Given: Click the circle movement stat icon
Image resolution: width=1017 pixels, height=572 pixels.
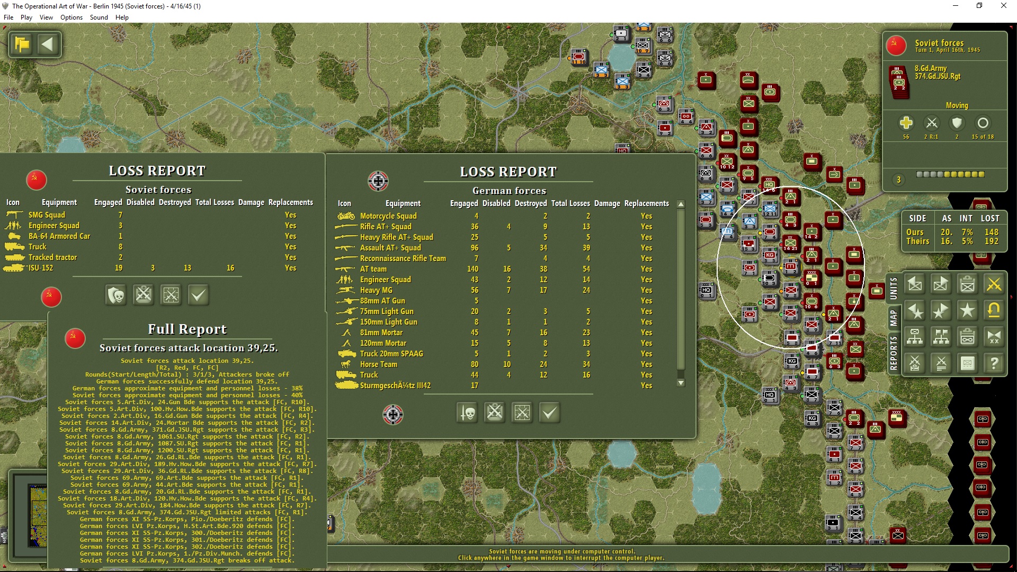Looking at the screenshot, I should [x=983, y=123].
